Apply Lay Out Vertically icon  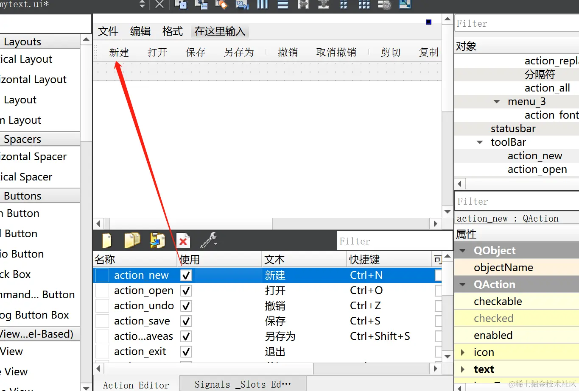point(283,5)
